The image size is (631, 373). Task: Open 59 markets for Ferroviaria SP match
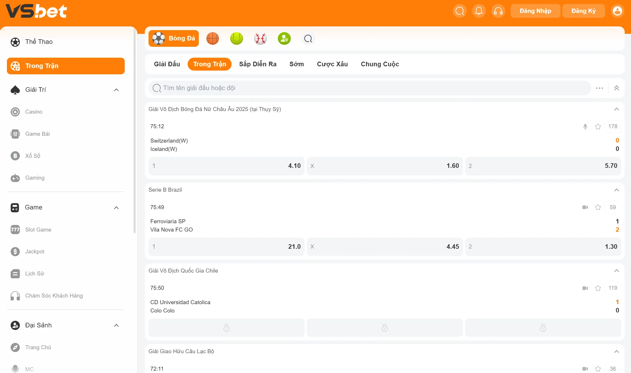[x=613, y=207]
